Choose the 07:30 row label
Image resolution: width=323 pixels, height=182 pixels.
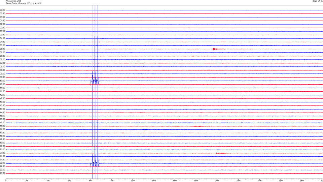[2, 63]
